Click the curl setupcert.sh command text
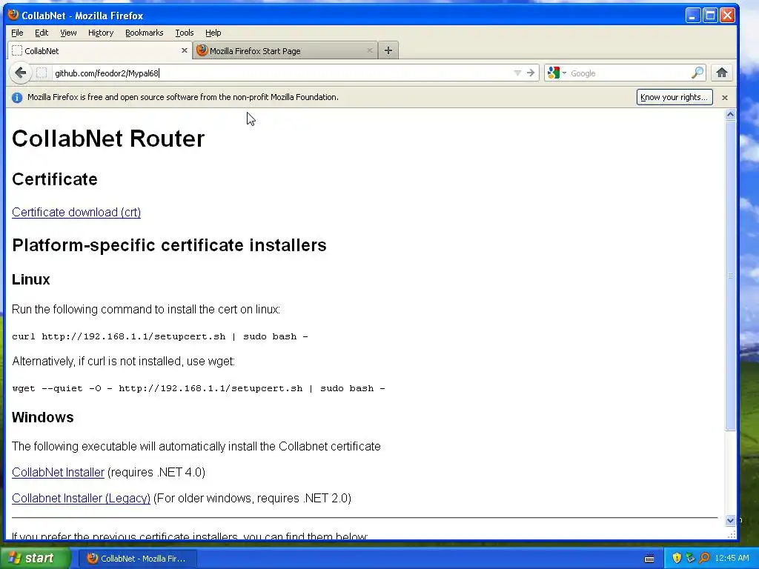This screenshot has width=759, height=569. 160,337
